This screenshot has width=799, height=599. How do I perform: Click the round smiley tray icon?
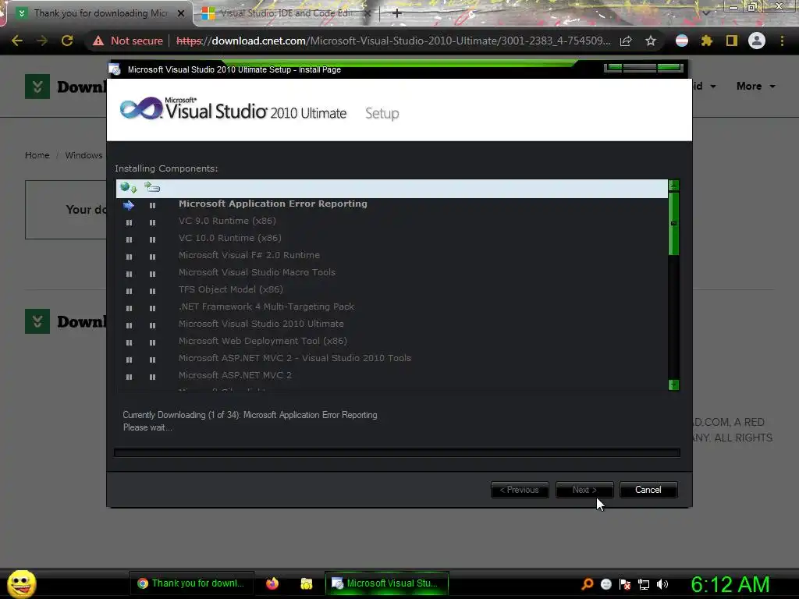point(605,584)
